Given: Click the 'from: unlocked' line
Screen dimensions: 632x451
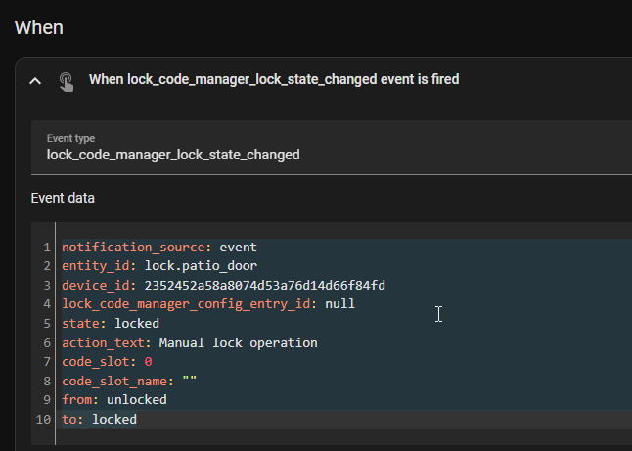Looking at the screenshot, I should 114,400.
